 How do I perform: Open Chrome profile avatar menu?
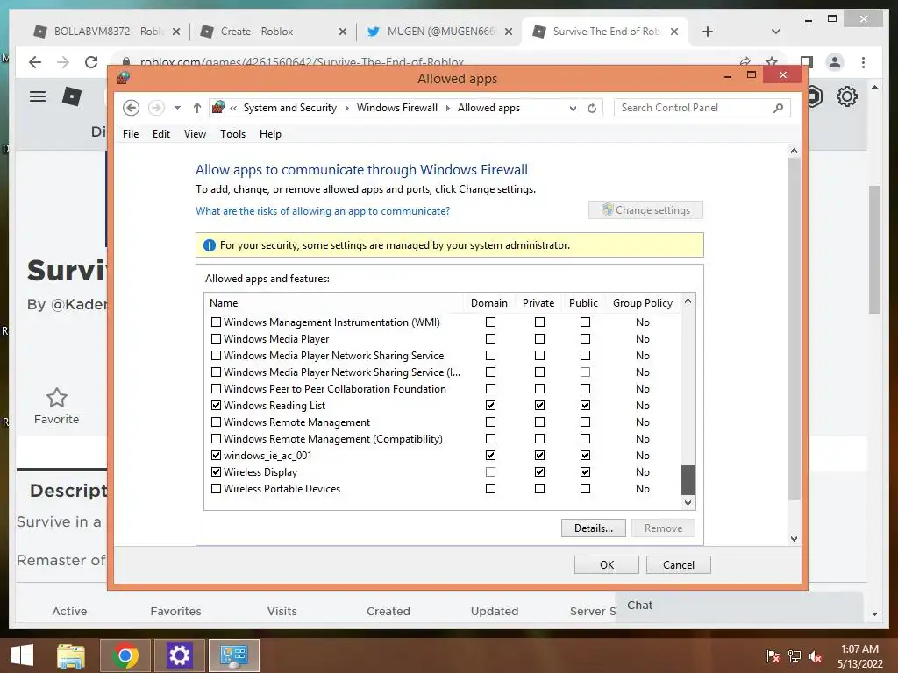835,62
